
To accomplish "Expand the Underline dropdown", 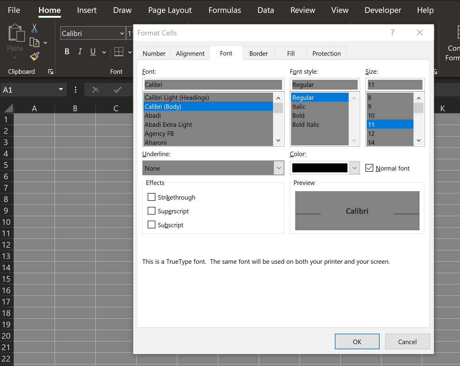I will (279, 168).
